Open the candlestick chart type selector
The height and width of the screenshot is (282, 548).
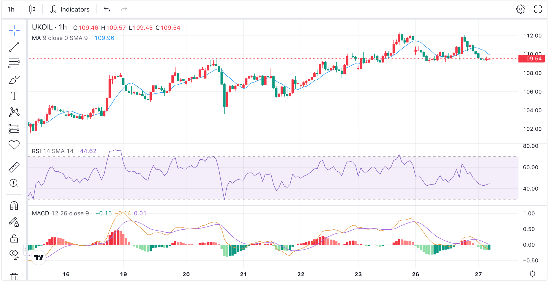click(x=32, y=9)
